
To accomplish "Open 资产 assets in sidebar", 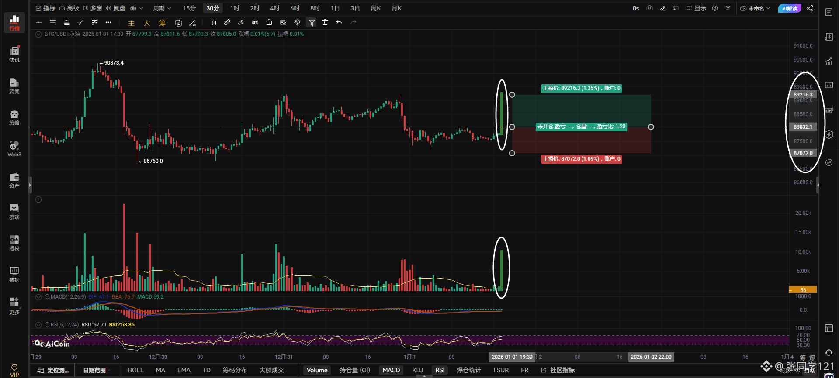I will coord(14,180).
